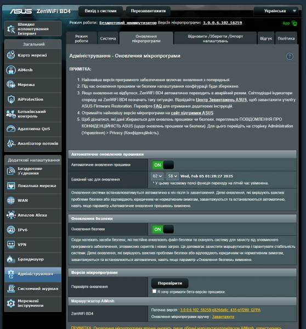Screen dimensions: 306x329
Task: Open the Карта мережі globe icon
Action: [11, 55]
